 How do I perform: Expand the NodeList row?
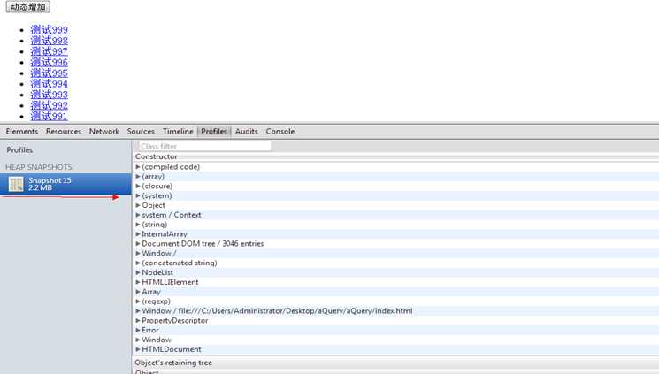[x=137, y=272]
